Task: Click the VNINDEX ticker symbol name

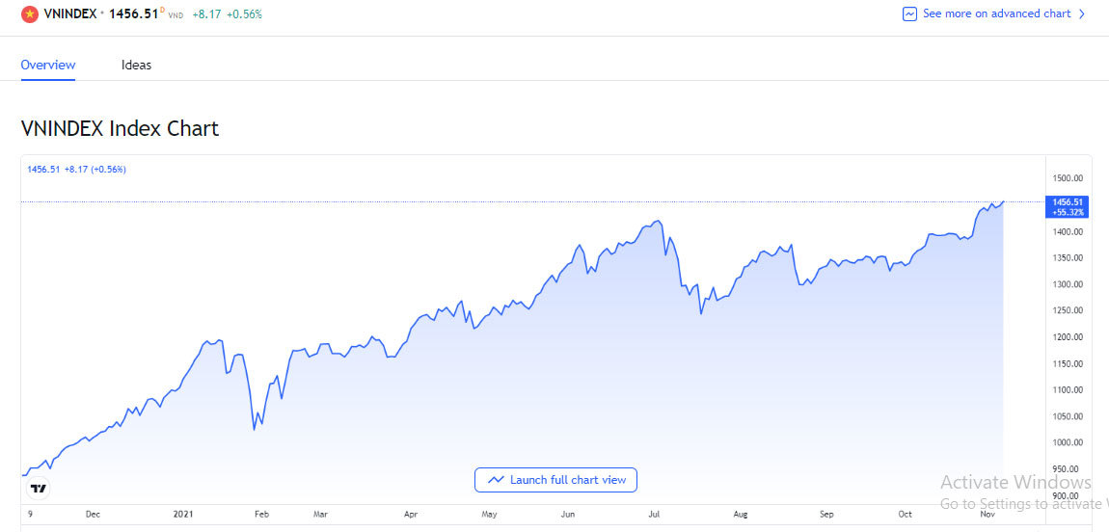Action: coord(69,14)
